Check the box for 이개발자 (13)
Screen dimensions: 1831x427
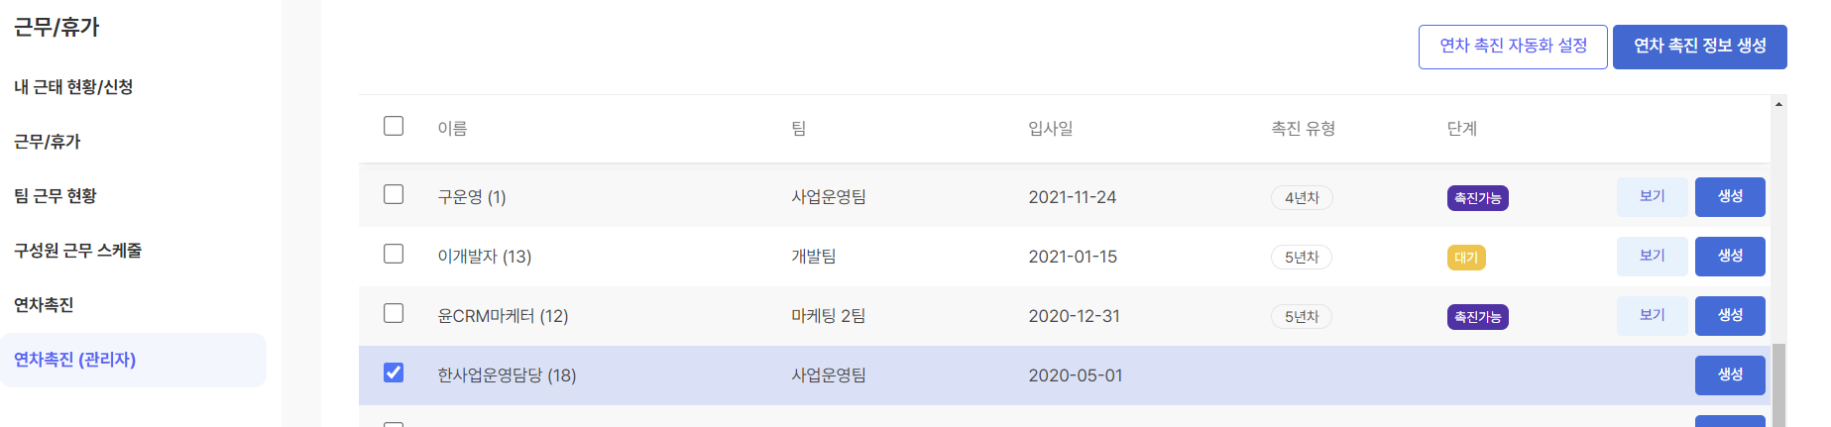click(394, 254)
